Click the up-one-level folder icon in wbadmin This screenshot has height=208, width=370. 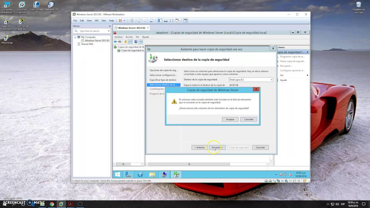[x=125, y=42]
